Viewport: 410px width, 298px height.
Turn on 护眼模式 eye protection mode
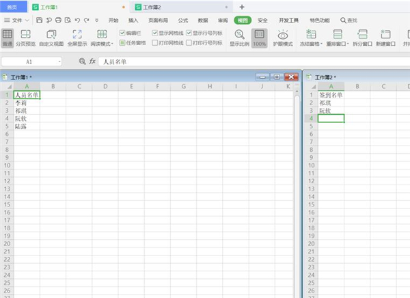pos(282,34)
